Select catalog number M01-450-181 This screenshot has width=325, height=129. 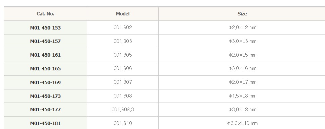45,123
